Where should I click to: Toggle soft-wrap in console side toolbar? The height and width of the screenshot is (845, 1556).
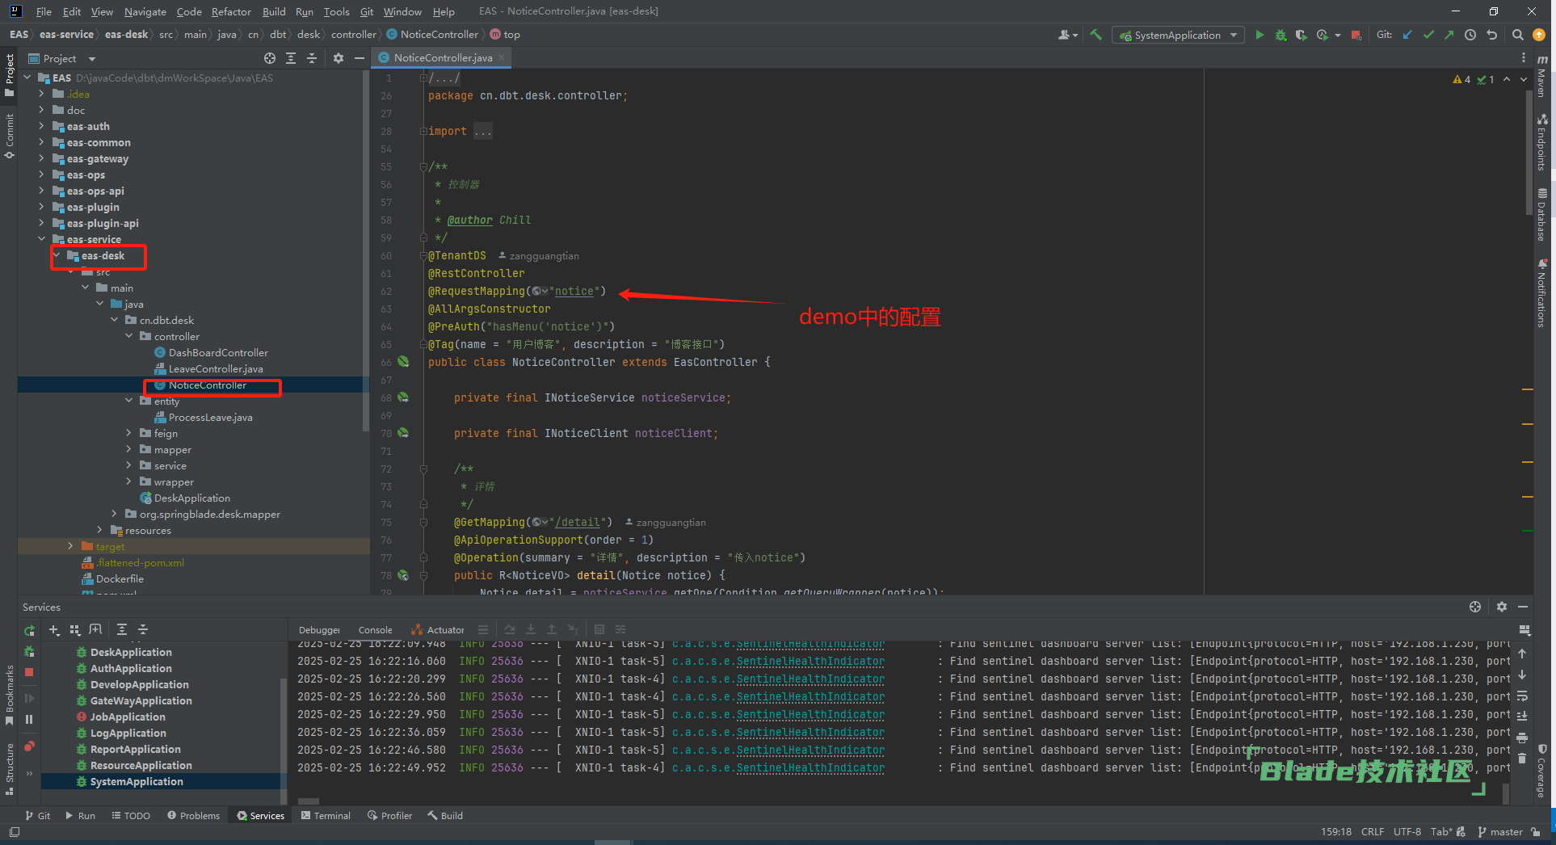coord(1522,696)
